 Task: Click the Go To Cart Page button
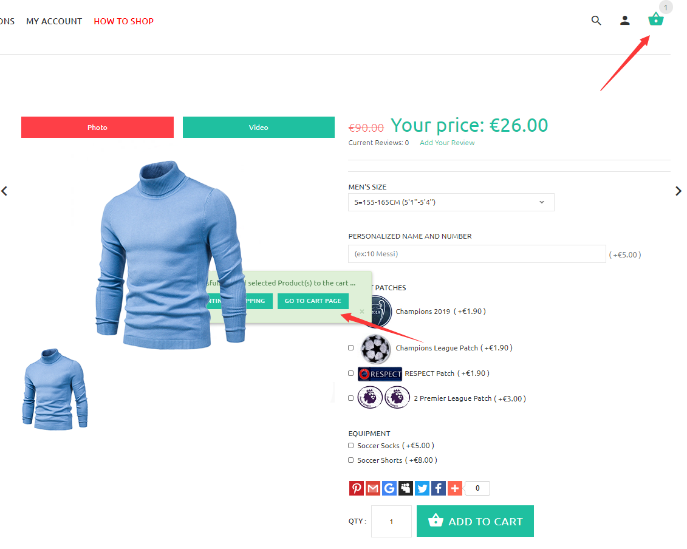click(x=313, y=301)
